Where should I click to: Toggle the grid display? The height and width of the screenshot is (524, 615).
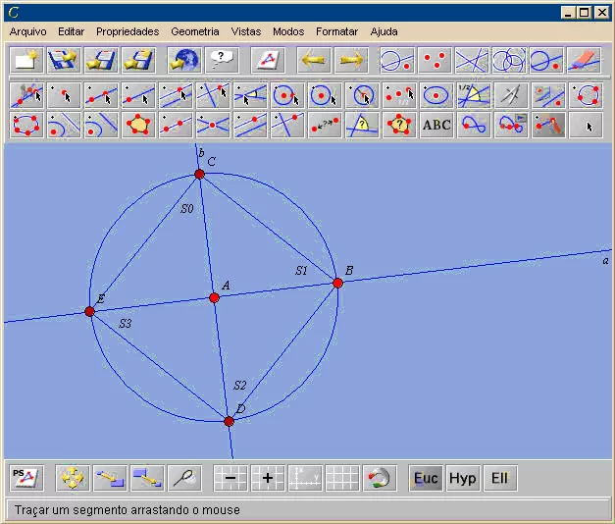click(x=342, y=478)
